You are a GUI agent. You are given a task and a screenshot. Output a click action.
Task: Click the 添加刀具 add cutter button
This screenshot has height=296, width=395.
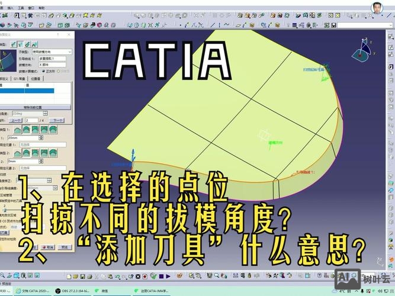(x=4, y=233)
